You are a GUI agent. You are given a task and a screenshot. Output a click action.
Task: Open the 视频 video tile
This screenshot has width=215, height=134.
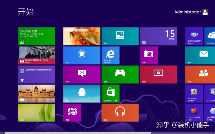point(158,74)
